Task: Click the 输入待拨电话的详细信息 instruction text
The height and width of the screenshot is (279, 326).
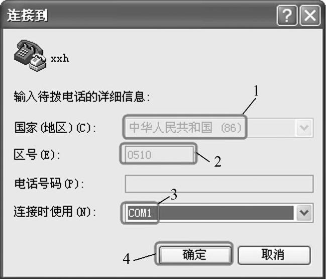Action: (82, 97)
